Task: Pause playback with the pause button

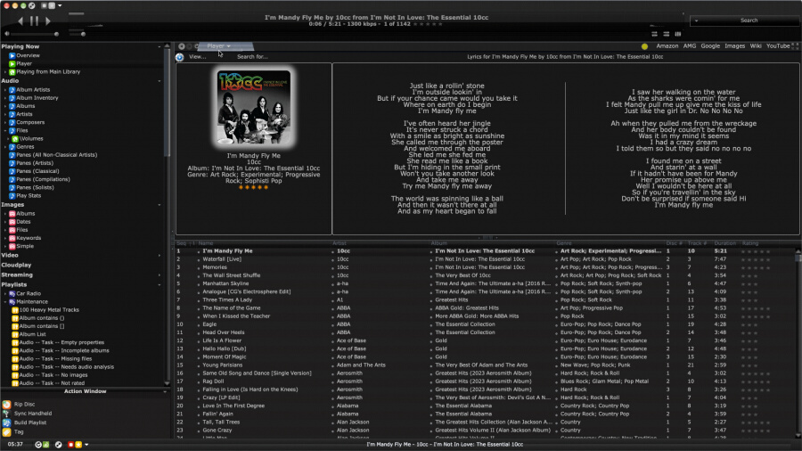Action: tap(34, 21)
